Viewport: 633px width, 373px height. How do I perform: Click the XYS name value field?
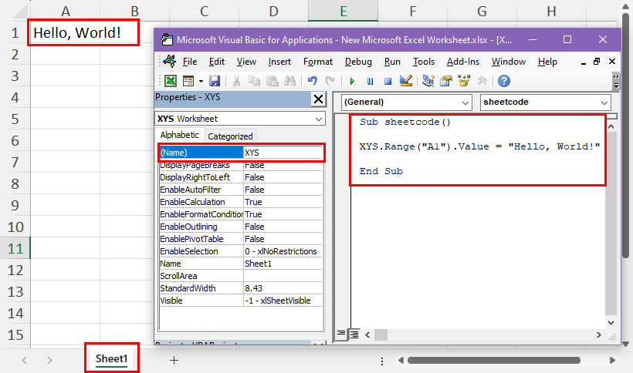point(283,153)
